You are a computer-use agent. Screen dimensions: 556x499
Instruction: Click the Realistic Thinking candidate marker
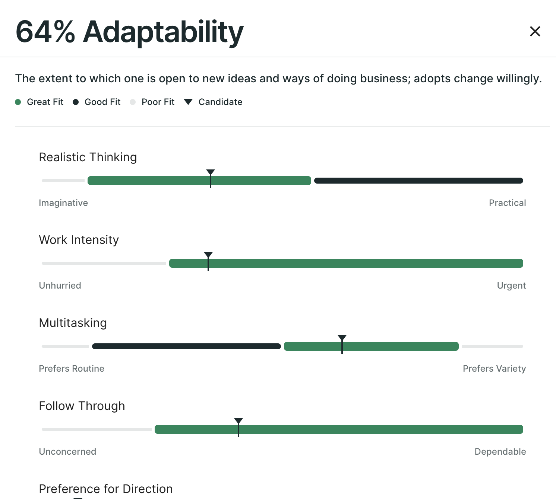[x=211, y=178]
